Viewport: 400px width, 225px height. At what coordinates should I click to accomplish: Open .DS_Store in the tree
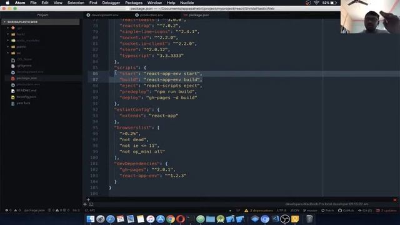(x=24, y=59)
